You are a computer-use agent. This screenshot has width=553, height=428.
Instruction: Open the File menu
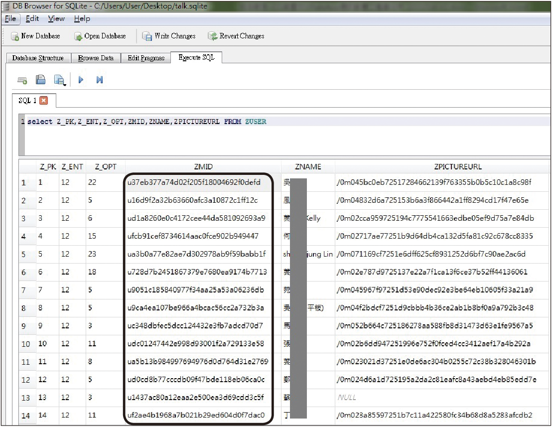[x=10, y=19]
